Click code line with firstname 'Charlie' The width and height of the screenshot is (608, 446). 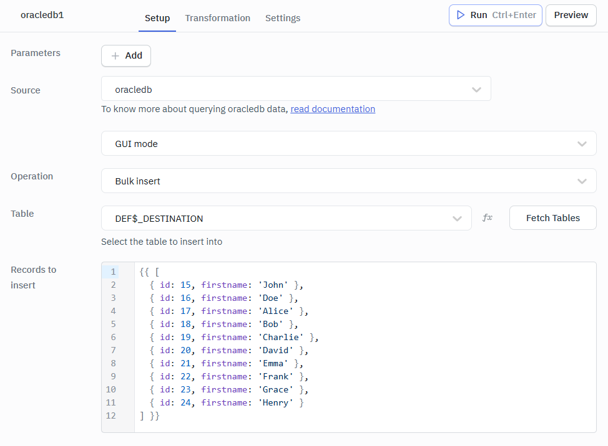click(234, 338)
